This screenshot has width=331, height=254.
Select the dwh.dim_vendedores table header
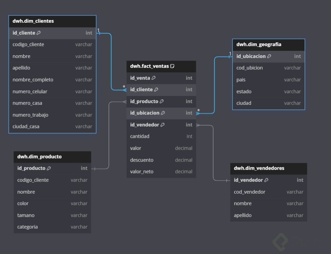pyautogui.click(x=268, y=168)
